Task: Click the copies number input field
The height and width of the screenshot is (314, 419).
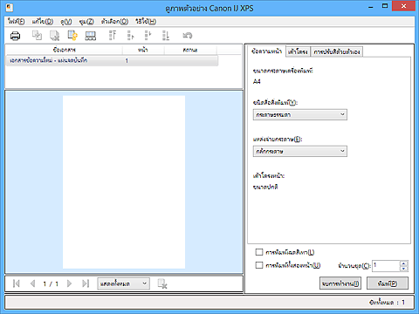Action: coord(386,266)
